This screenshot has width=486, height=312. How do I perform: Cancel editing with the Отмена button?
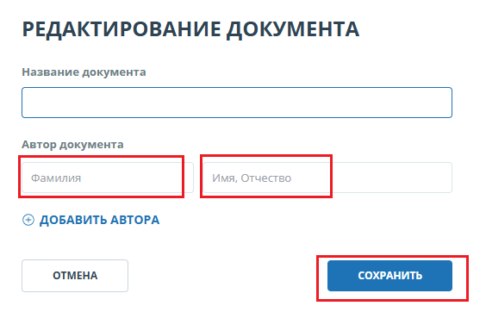tap(75, 276)
